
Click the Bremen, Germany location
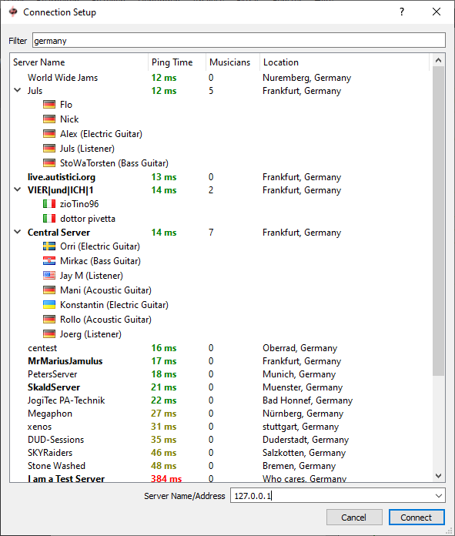click(x=299, y=466)
